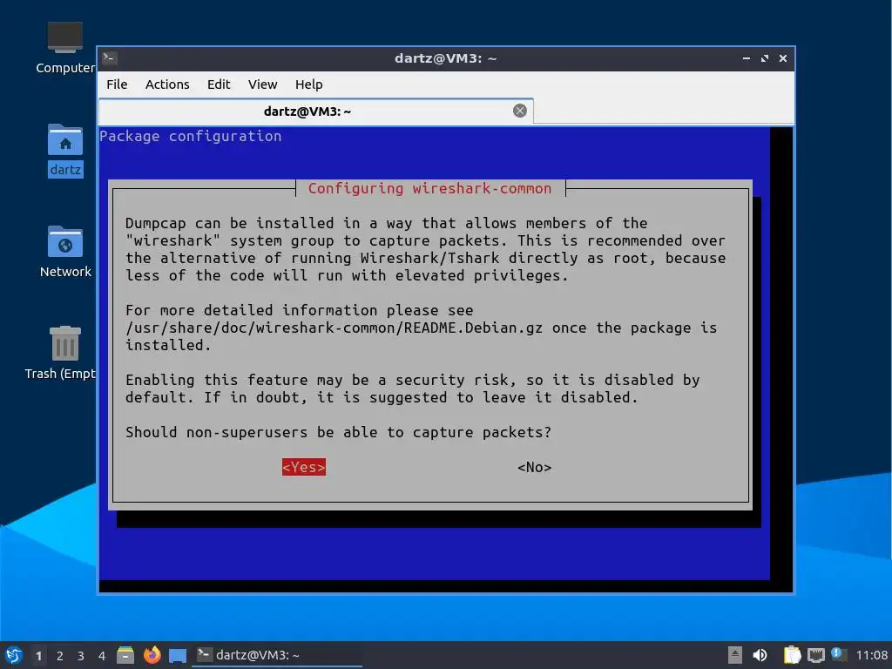892x669 pixels.
Task: Launch Firefox from the panel
Action: [x=152, y=655]
